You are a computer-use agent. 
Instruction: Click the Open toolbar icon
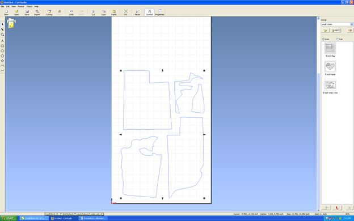pos(16,12)
